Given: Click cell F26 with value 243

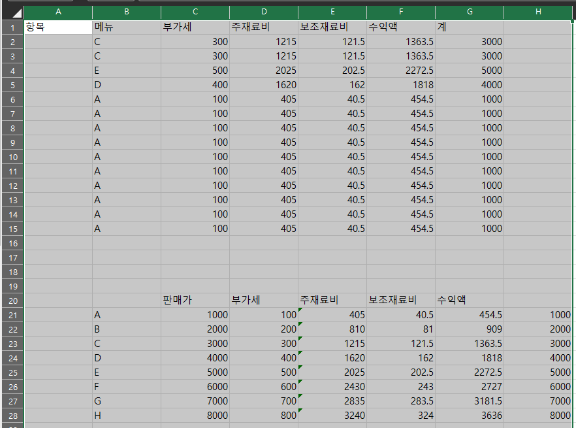Looking at the screenshot, I should point(401,387).
